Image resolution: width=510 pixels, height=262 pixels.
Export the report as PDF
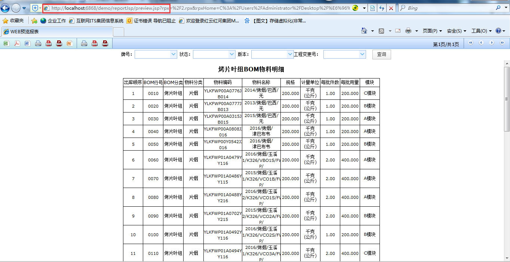17,43
